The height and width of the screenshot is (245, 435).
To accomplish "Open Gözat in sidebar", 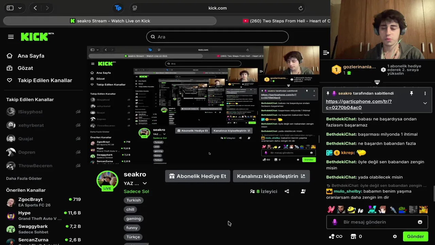I will (25, 68).
